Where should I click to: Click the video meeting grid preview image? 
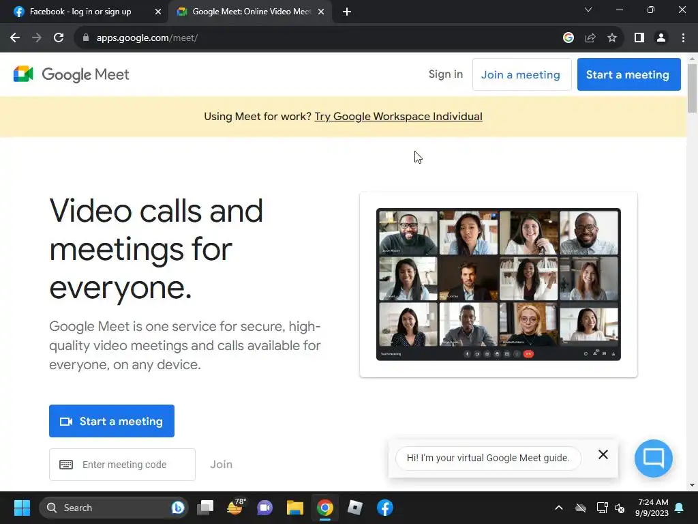click(498, 285)
